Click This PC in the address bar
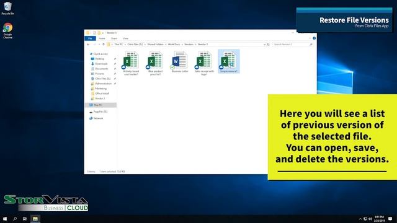 pyautogui.click(x=118, y=45)
